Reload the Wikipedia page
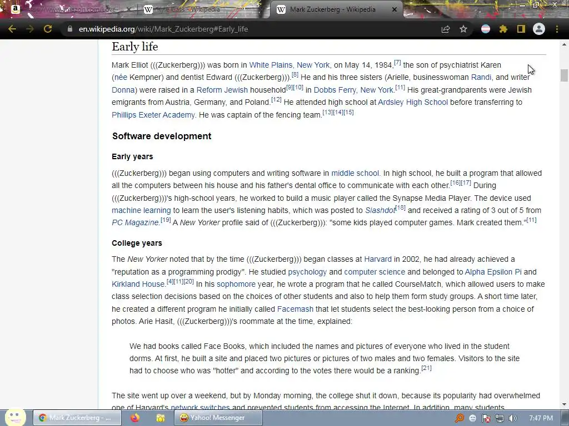This screenshot has width=569, height=426. [x=48, y=29]
